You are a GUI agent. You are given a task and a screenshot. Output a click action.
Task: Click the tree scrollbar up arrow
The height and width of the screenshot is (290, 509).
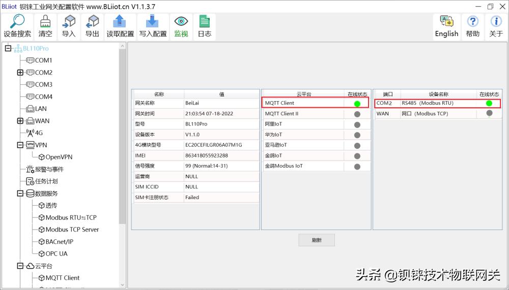coord(122,46)
